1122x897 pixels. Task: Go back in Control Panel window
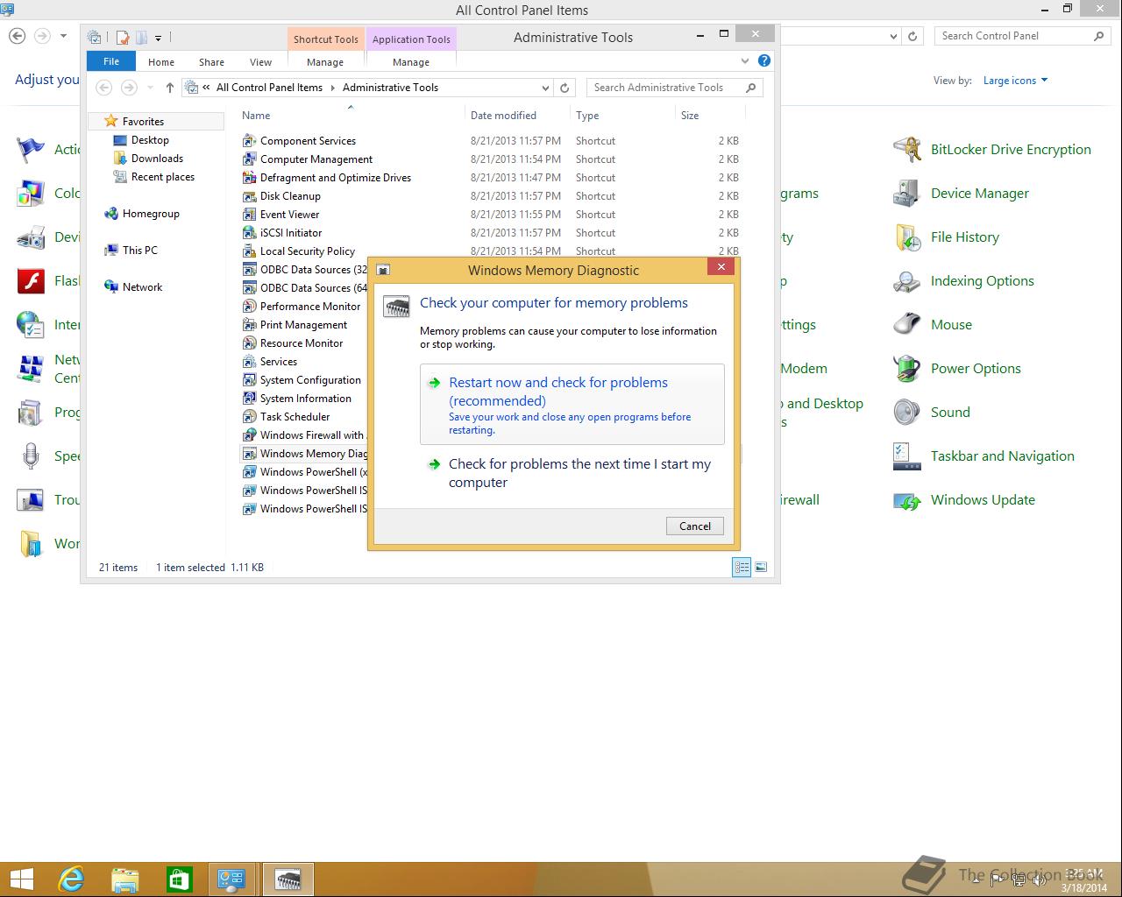pos(17,36)
